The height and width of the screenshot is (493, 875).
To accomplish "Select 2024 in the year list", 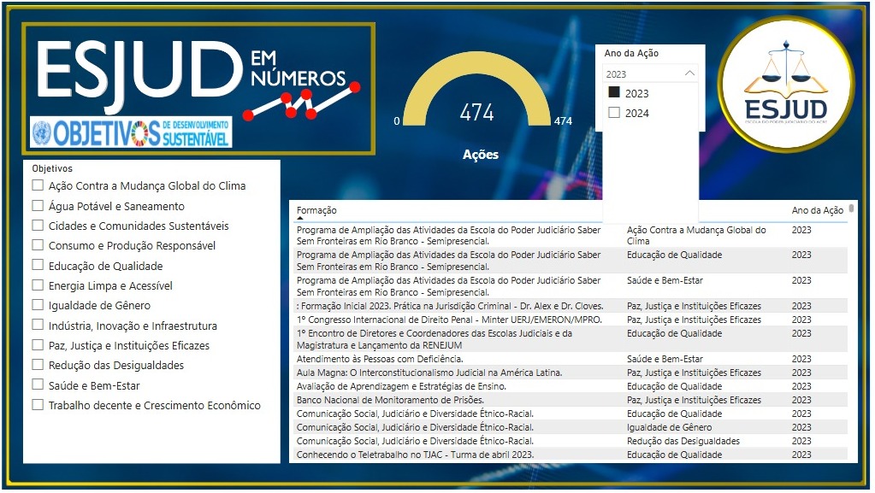I will click(613, 113).
